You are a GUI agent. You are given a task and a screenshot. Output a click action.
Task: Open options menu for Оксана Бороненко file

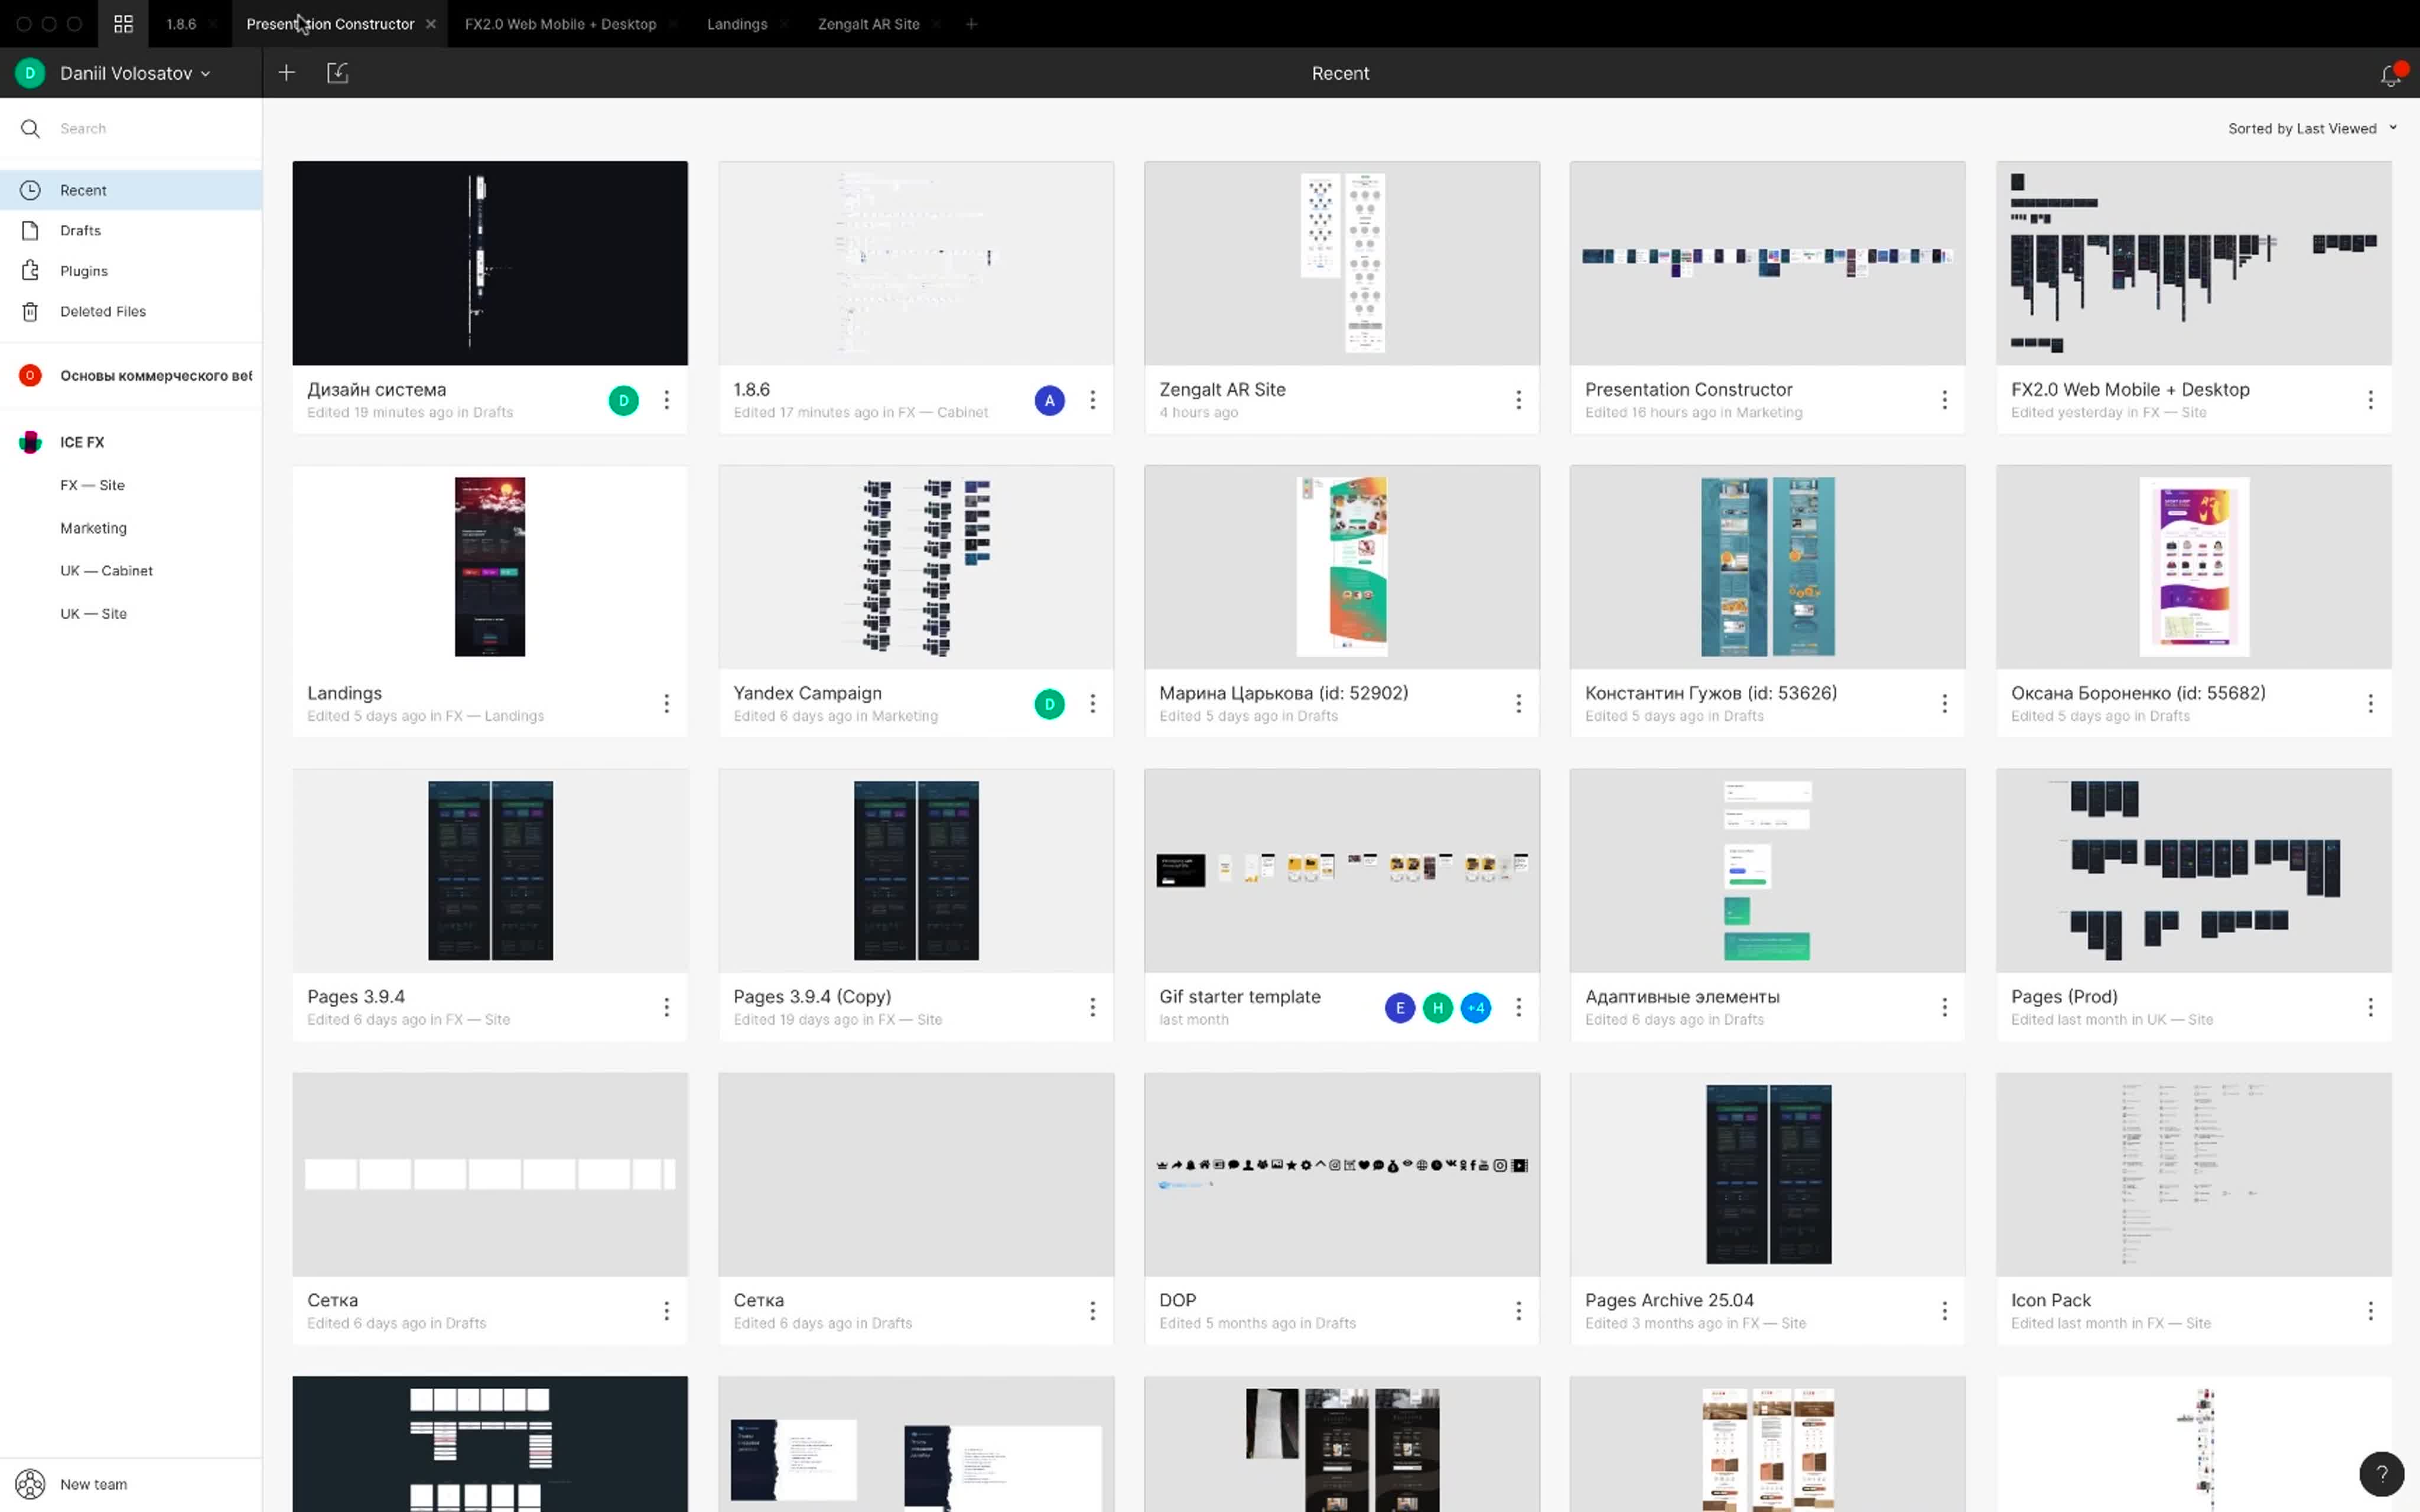(2370, 704)
